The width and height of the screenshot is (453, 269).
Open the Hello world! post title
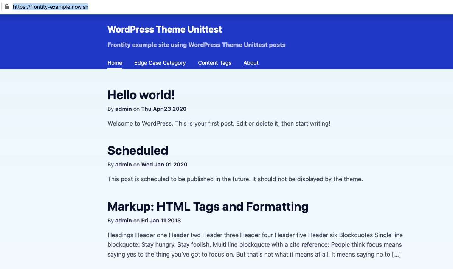(141, 95)
